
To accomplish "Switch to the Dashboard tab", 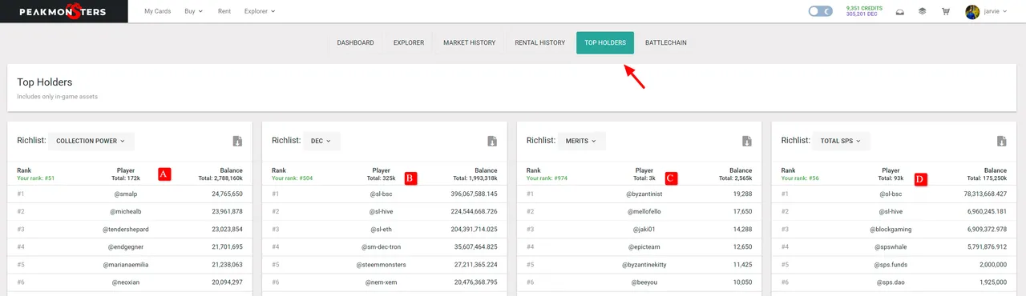I will [356, 42].
